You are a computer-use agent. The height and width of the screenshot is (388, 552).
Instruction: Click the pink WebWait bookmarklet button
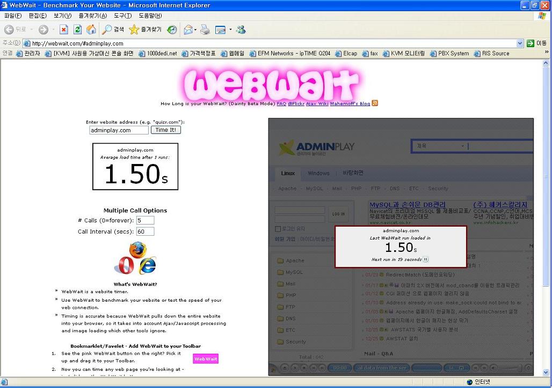[206, 359]
